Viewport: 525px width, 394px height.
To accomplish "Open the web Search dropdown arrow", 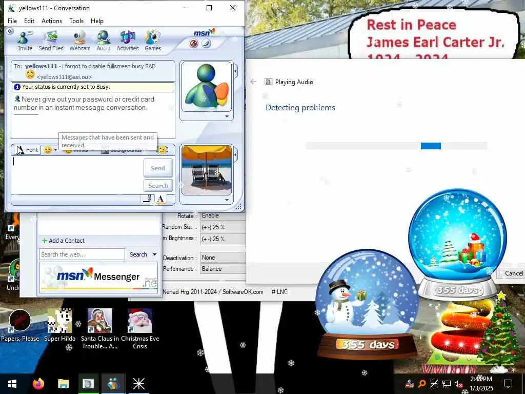I will 155,254.
